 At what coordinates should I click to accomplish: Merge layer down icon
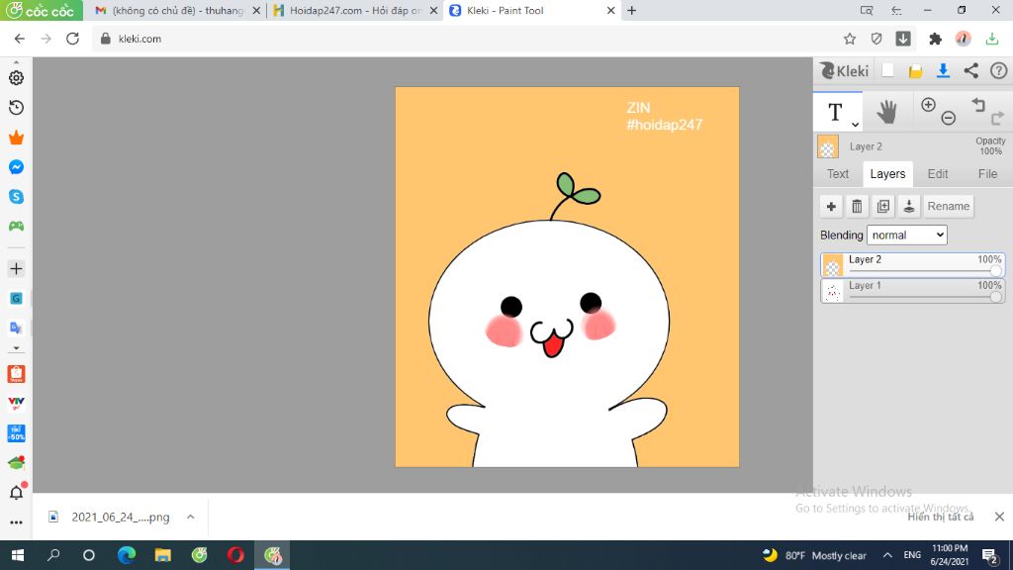pos(909,206)
